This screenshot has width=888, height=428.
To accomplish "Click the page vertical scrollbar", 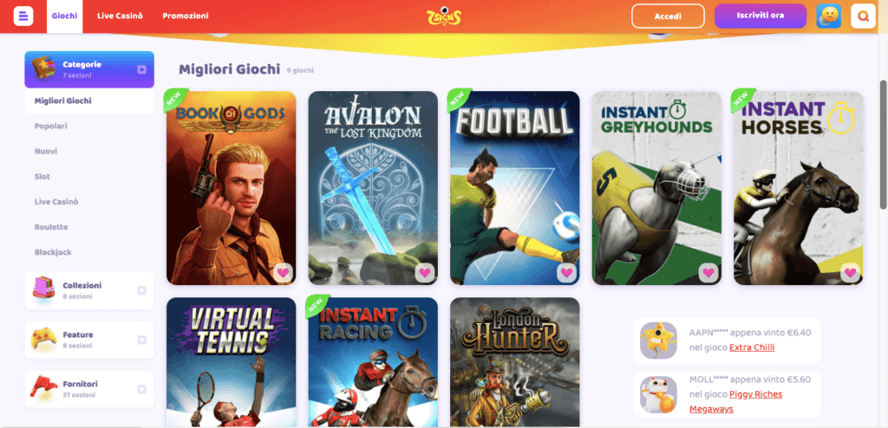I will click(883, 145).
